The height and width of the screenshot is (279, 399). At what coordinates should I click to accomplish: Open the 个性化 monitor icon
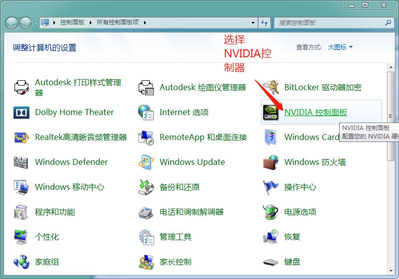[21, 237]
